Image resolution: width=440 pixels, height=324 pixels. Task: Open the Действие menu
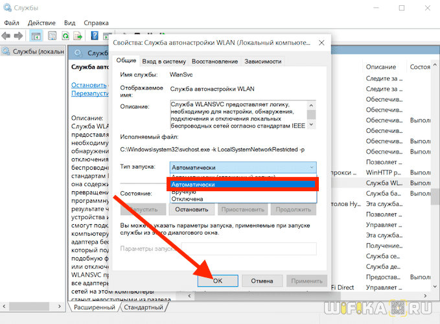click(41, 23)
